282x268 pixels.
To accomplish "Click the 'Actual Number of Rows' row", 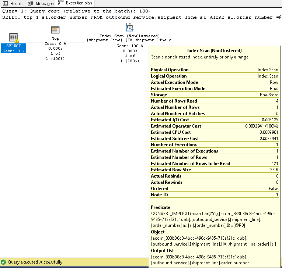I will coord(215,107).
